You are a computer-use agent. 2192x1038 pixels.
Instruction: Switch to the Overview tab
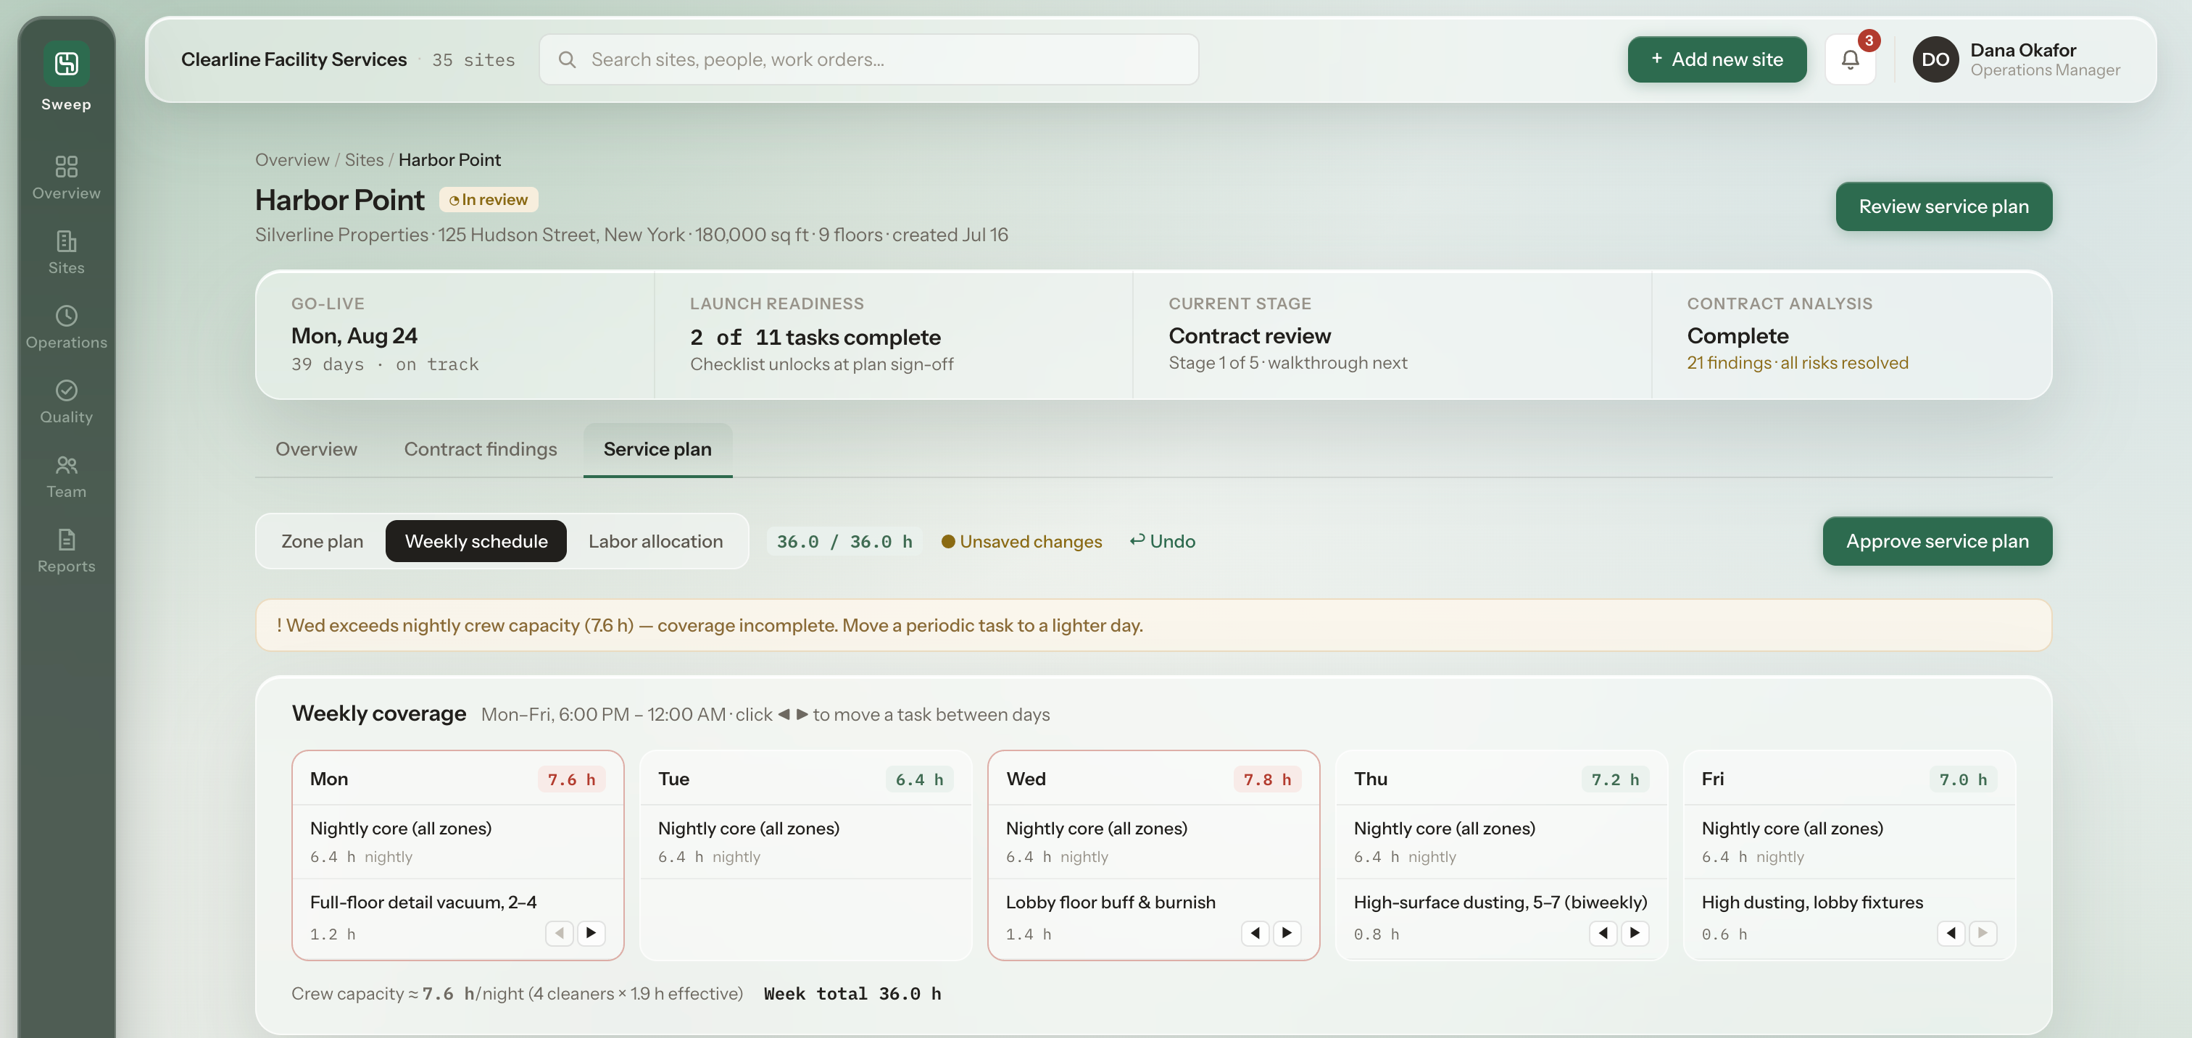[316, 449]
